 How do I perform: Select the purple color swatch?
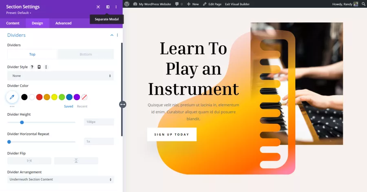tap(77, 97)
